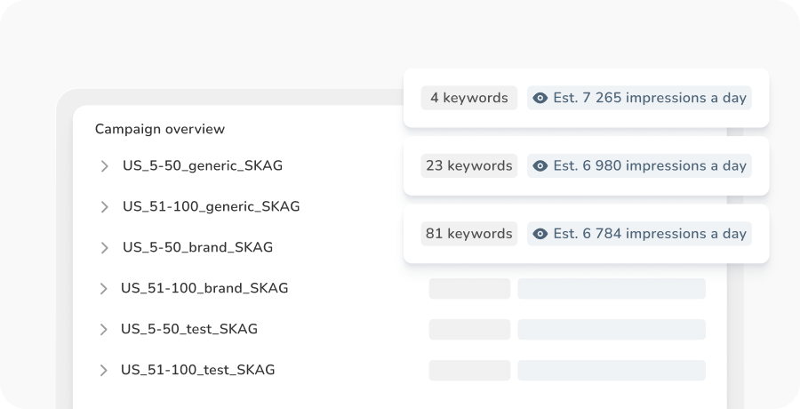Expand the US_51-100_test_SKAG chevron arrow
The width and height of the screenshot is (800, 409).
click(104, 371)
